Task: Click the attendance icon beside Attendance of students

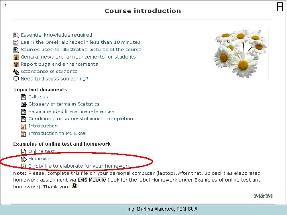Action: pos(16,72)
